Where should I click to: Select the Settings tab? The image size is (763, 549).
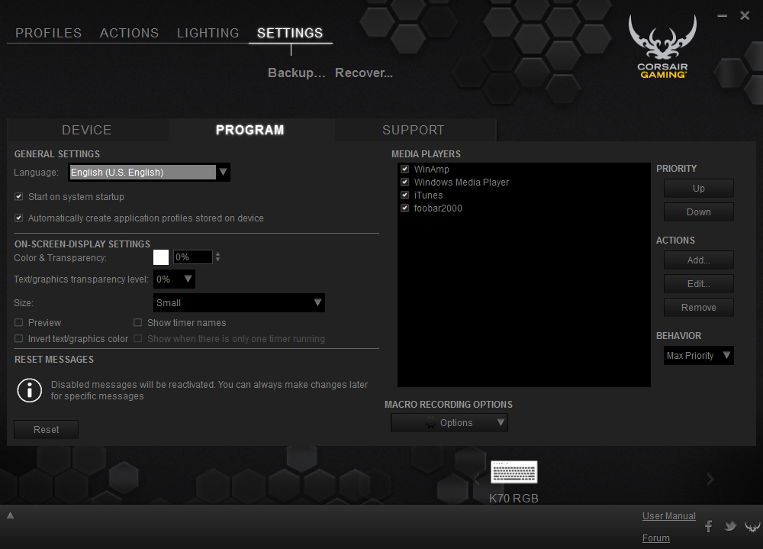(290, 33)
